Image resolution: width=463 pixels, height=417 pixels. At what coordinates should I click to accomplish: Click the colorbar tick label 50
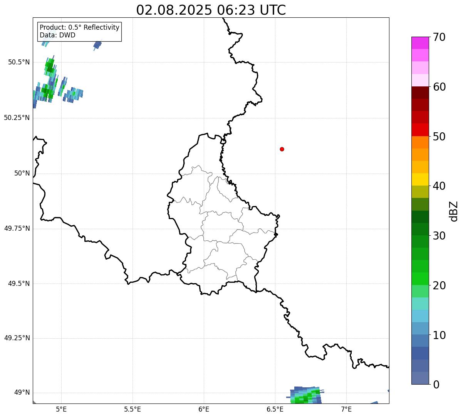[439, 137]
